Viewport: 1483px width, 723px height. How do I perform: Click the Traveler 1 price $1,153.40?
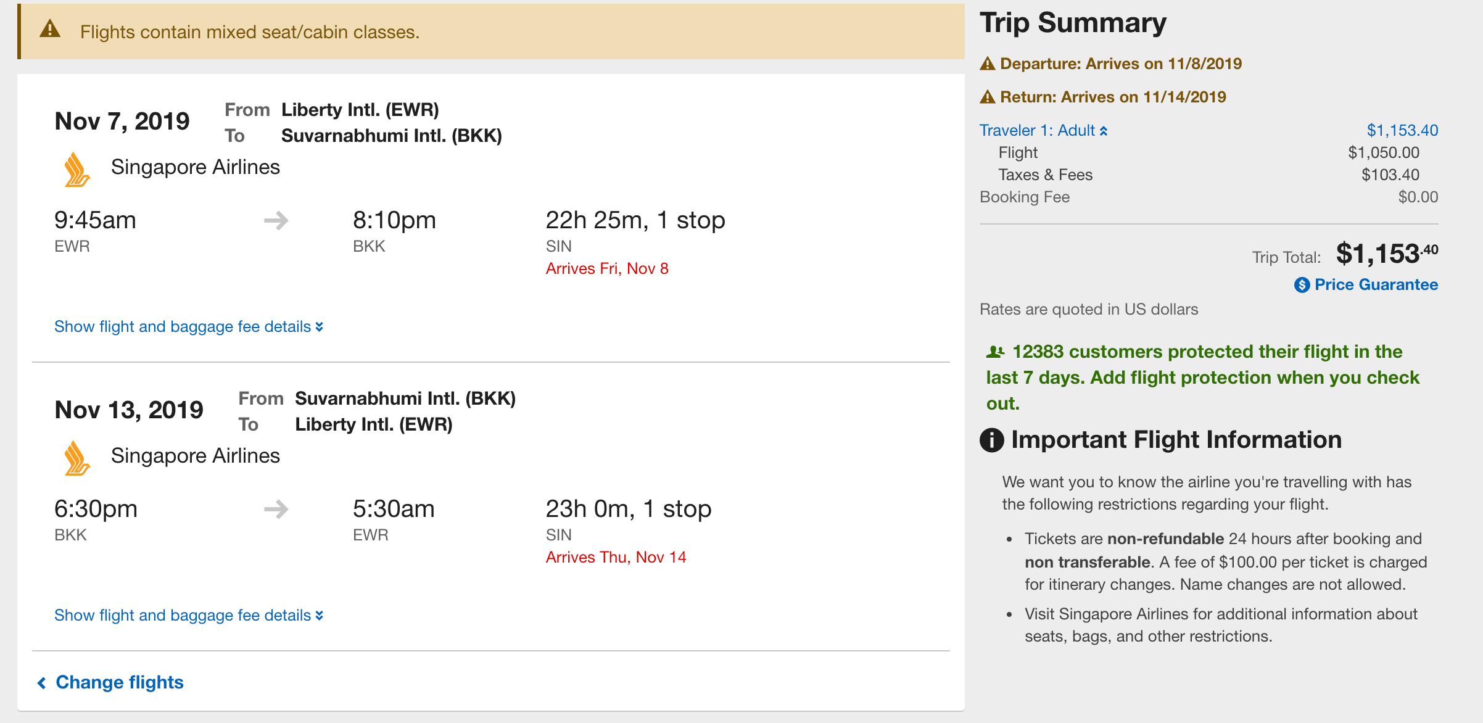1402,130
